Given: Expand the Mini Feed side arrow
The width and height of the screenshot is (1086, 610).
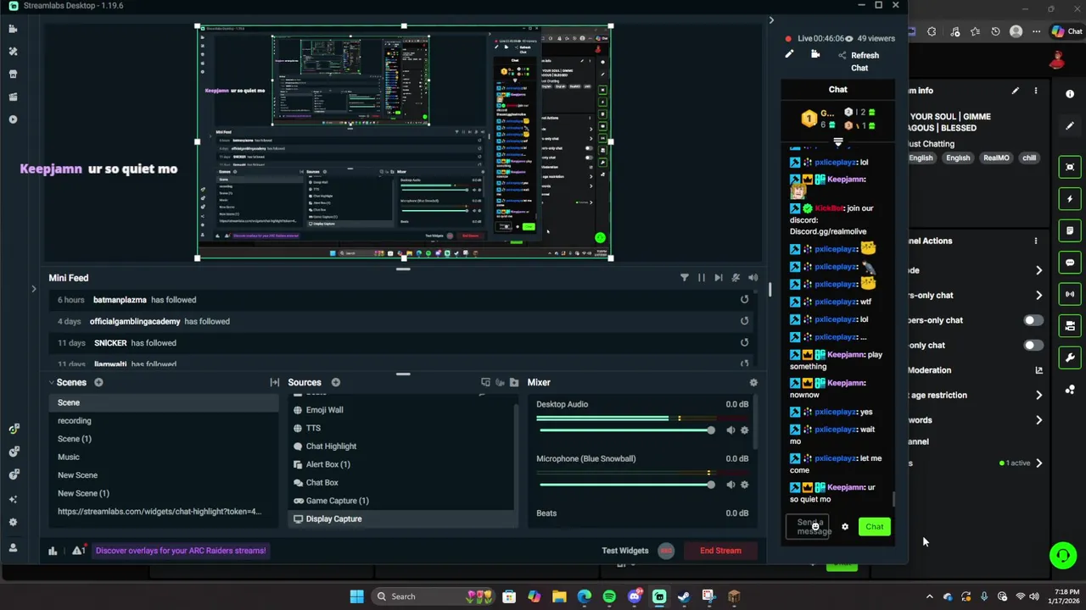Looking at the screenshot, I should tap(34, 289).
